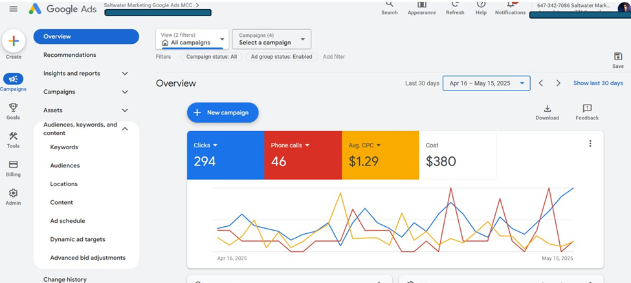
Task: Open Recommendations in the side menu
Action: tap(70, 55)
